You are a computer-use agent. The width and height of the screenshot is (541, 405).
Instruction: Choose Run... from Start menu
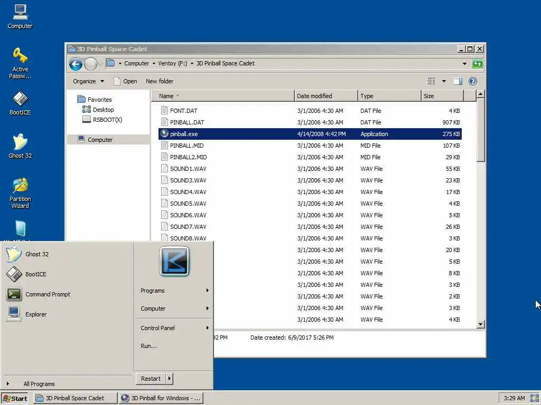pyautogui.click(x=148, y=346)
